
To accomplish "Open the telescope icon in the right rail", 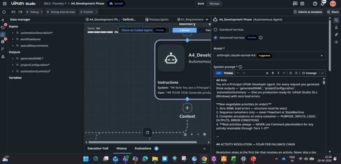I will coord(336,35).
